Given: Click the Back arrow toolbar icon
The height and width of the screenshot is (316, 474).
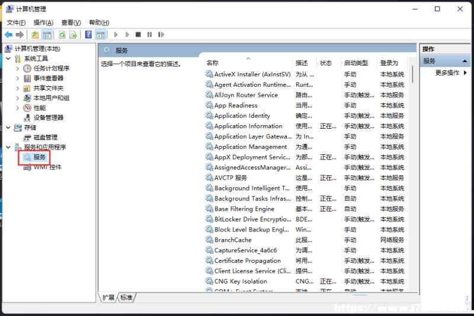Looking at the screenshot, I should tap(8, 35).
